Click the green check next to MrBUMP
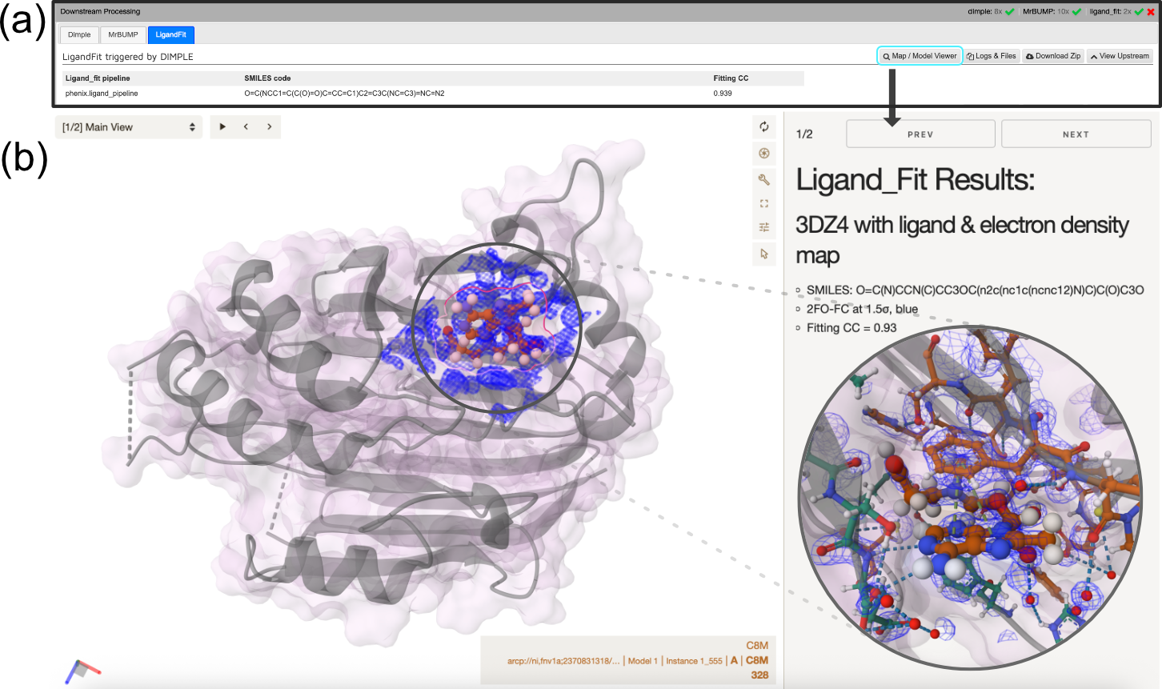 click(1076, 11)
